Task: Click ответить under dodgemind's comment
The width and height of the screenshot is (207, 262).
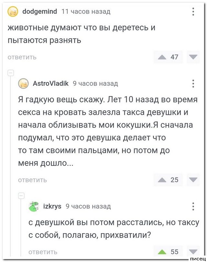Action: pos(22,57)
